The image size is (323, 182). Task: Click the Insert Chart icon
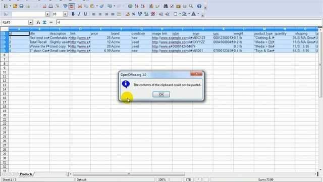pyautogui.click(x=151, y=6)
